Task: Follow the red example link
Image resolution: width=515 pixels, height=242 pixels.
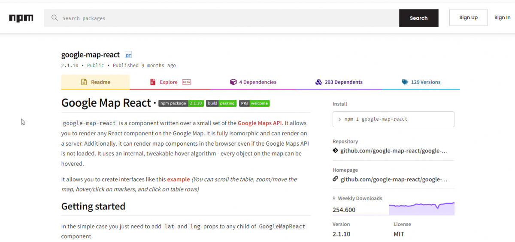Action: coord(178,179)
